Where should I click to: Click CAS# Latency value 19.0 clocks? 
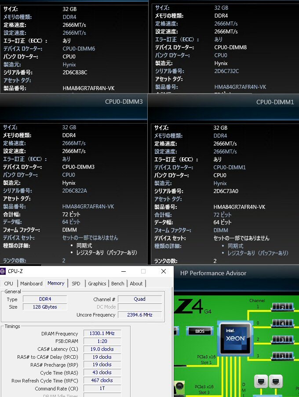(102, 349)
